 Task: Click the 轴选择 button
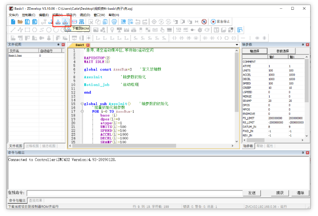pos(255,51)
